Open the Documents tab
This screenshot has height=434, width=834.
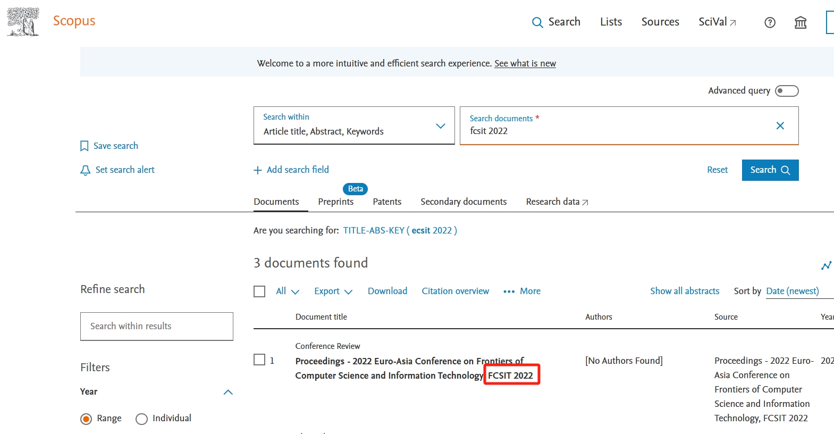276,202
